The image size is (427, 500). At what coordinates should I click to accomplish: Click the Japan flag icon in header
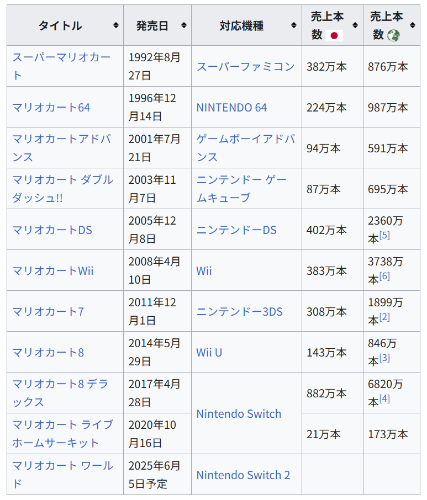pyautogui.click(x=334, y=35)
